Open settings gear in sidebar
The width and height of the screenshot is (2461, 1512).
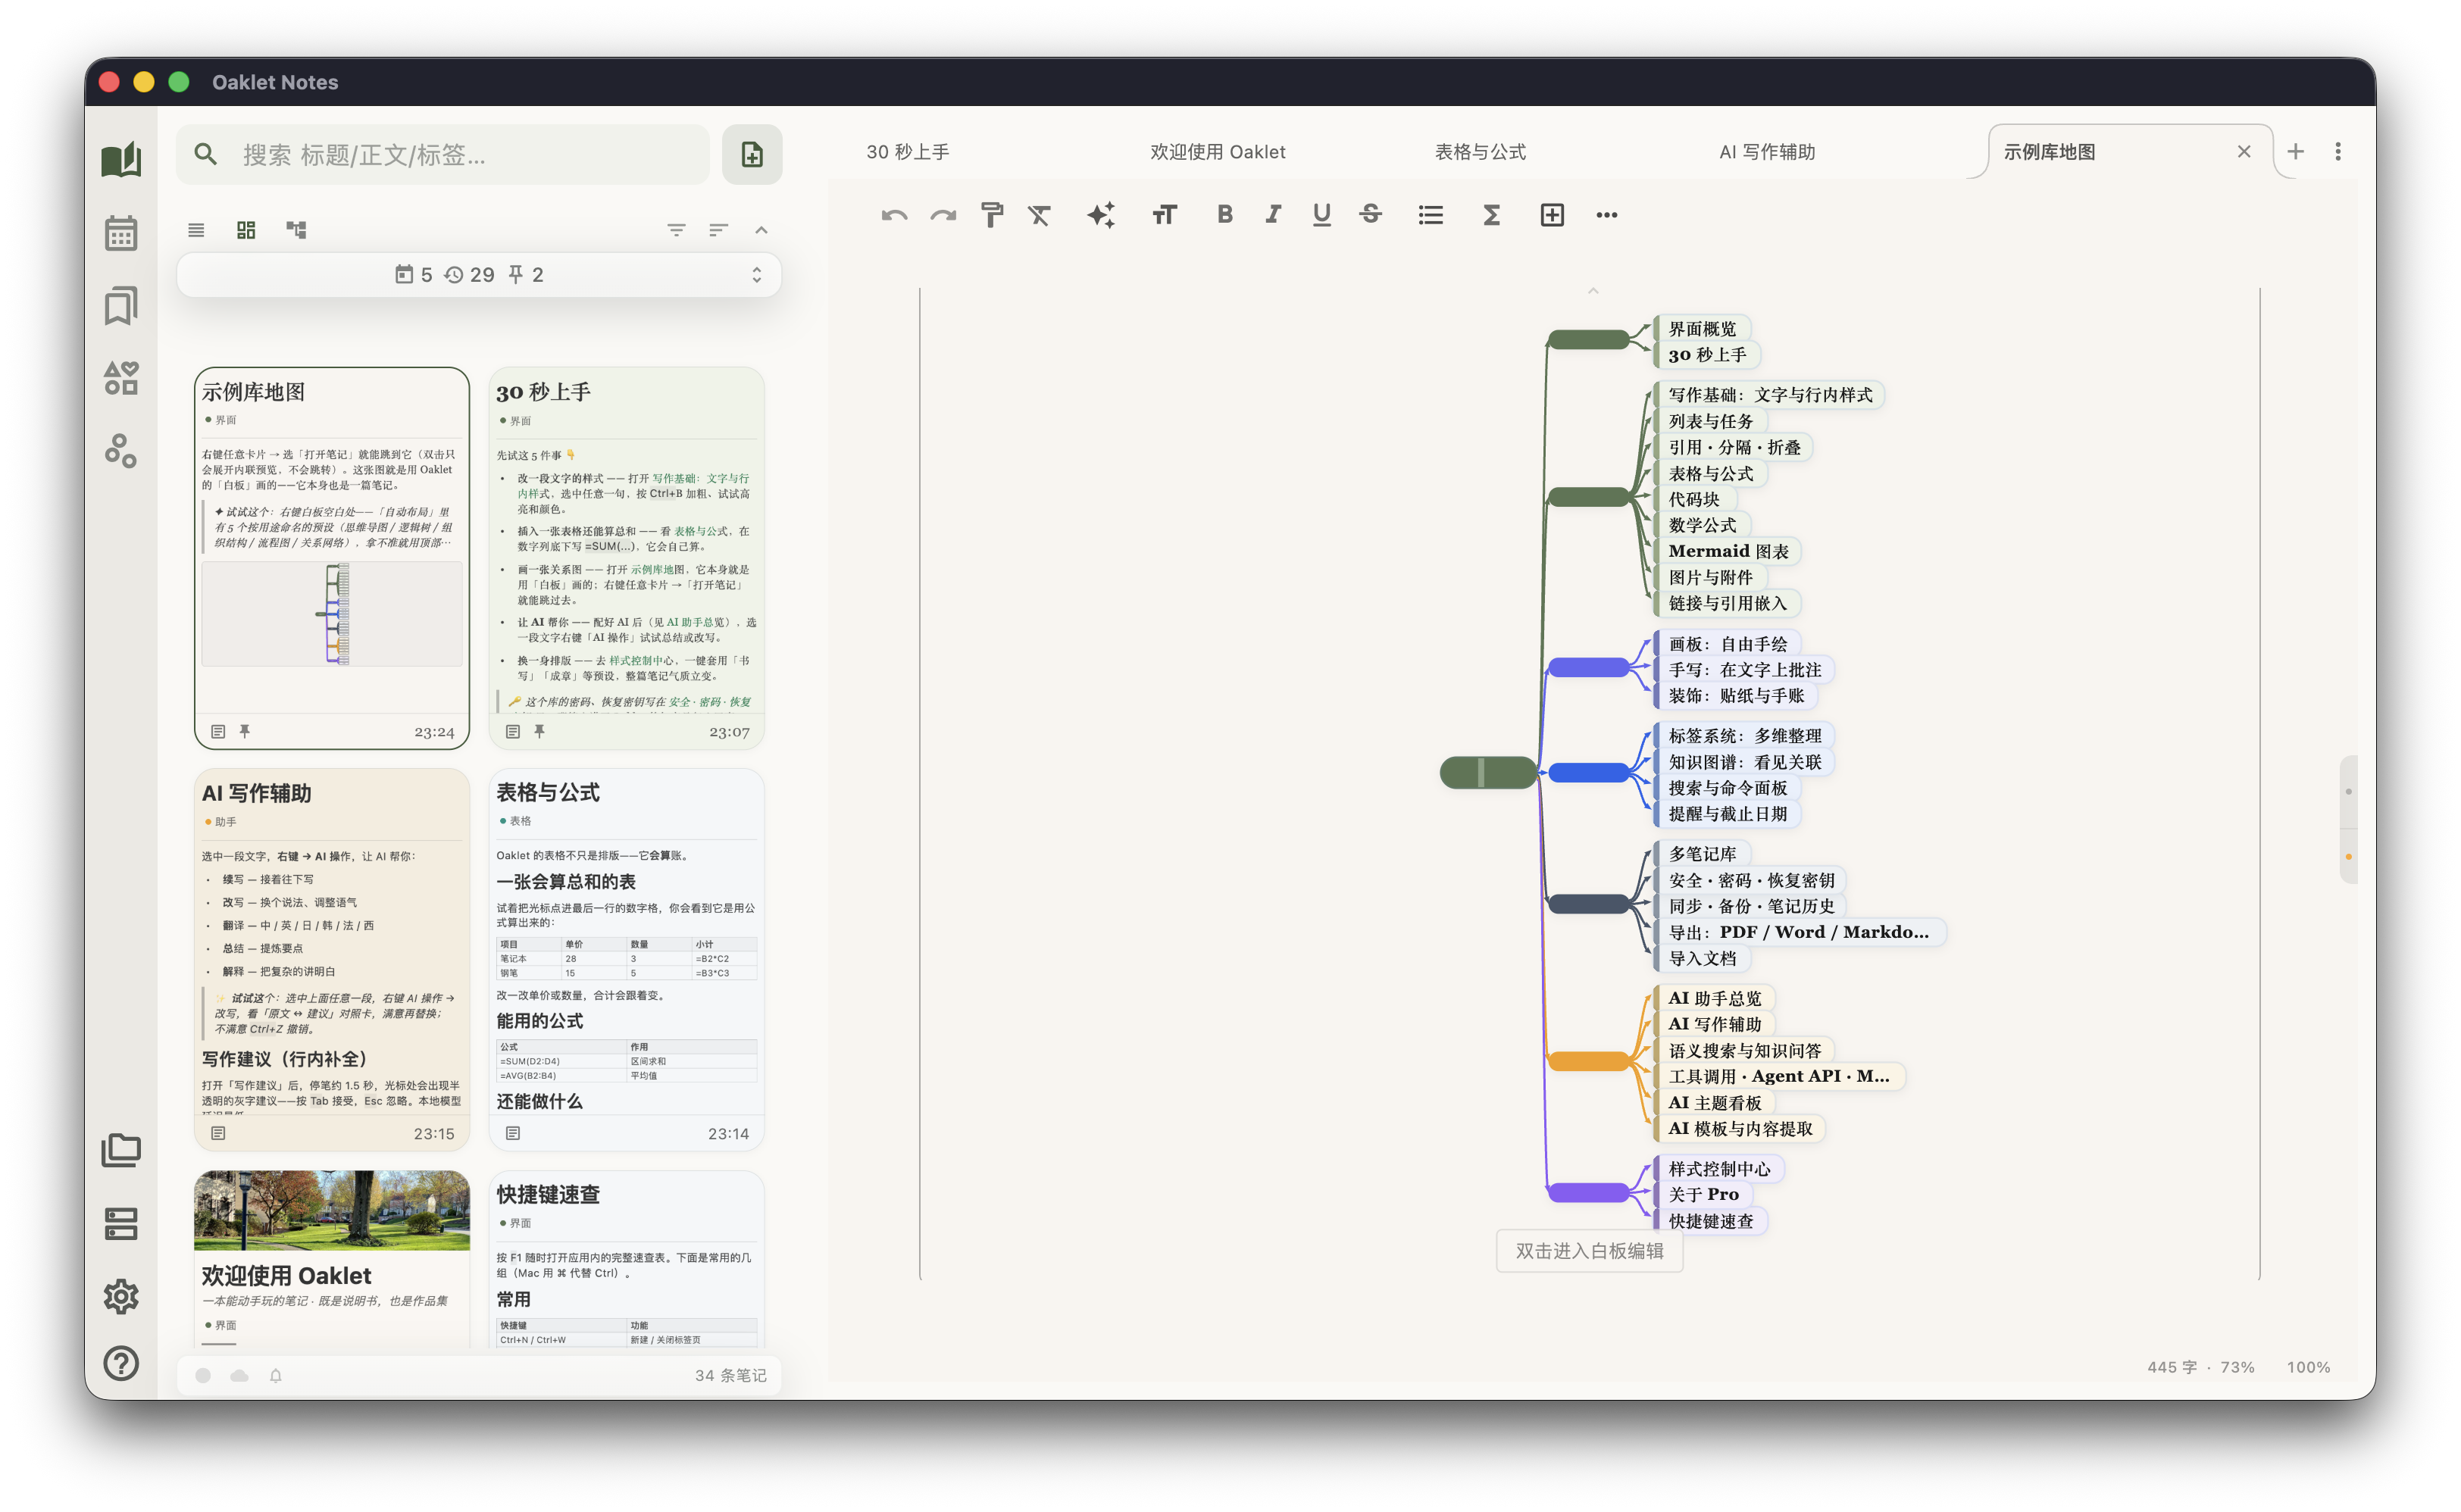click(x=121, y=1297)
